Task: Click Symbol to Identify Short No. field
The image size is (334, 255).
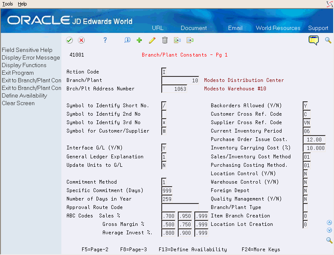Action: coord(164,106)
